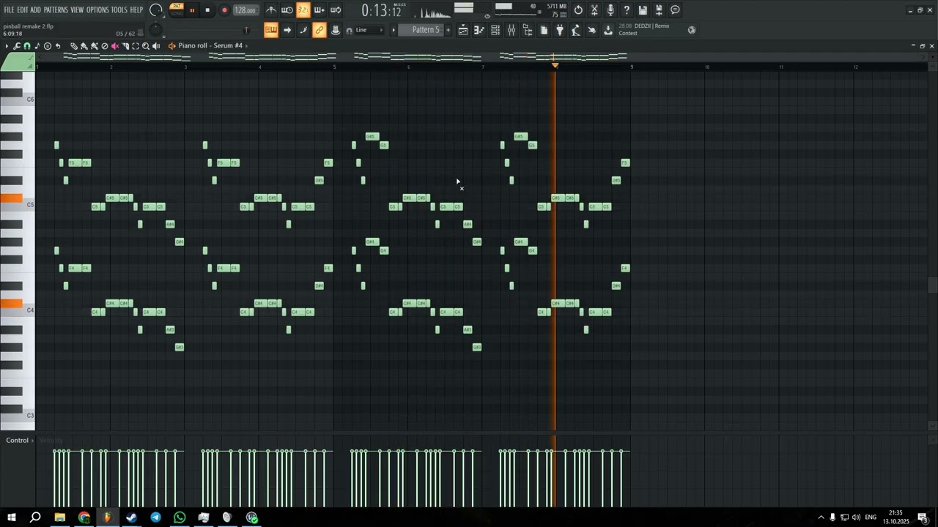Open the Piano roll view icon
Viewport: 938px width, 527px height.
pyautogui.click(x=479, y=30)
